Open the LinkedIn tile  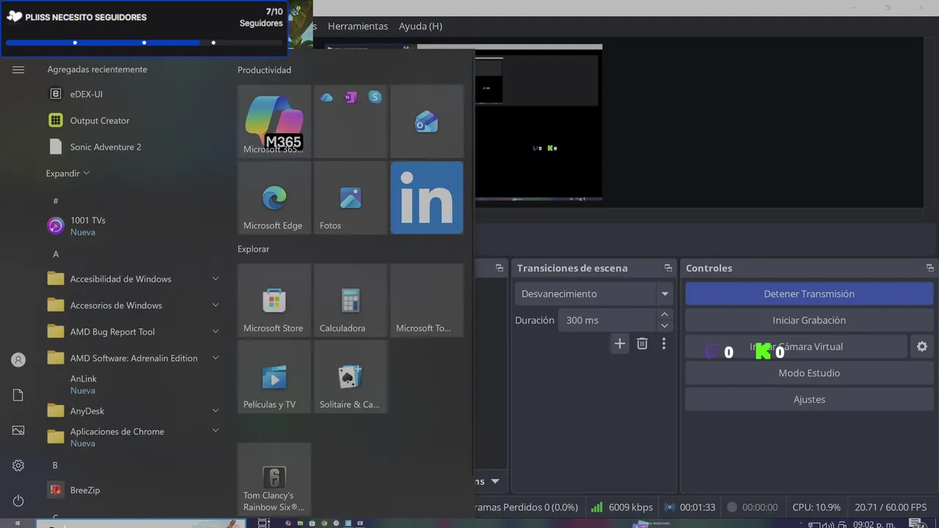coord(427,198)
